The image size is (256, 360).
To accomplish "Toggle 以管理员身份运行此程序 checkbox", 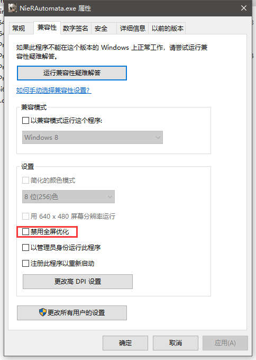I will [25, 248].
